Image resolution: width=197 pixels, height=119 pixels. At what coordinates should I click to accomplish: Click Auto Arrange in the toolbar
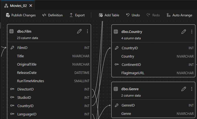coord(179,15)
